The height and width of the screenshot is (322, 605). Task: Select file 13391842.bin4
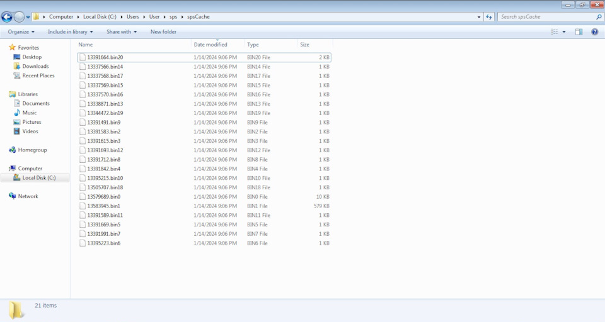click(x=204, y=169)
